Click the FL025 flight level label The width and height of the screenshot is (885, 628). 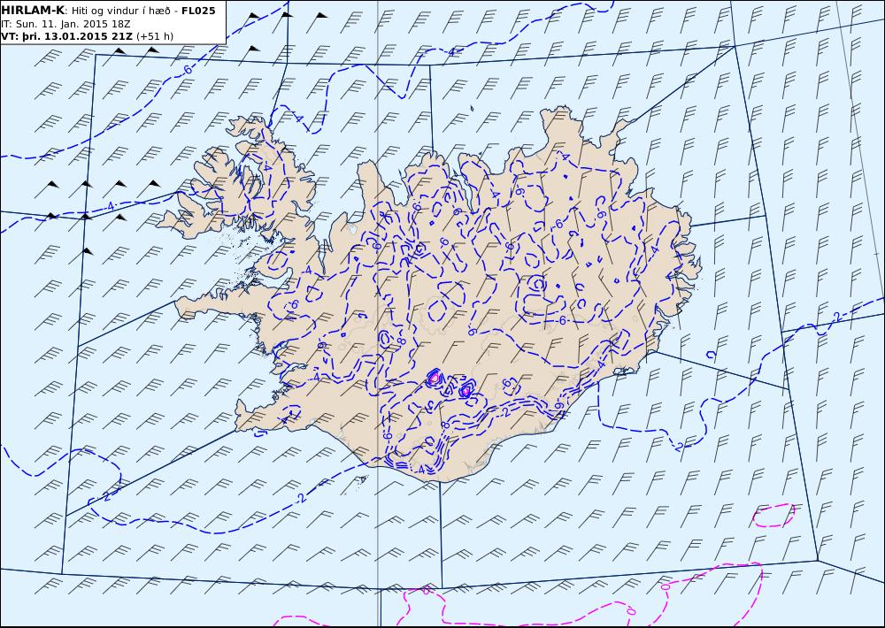(198, 11)
